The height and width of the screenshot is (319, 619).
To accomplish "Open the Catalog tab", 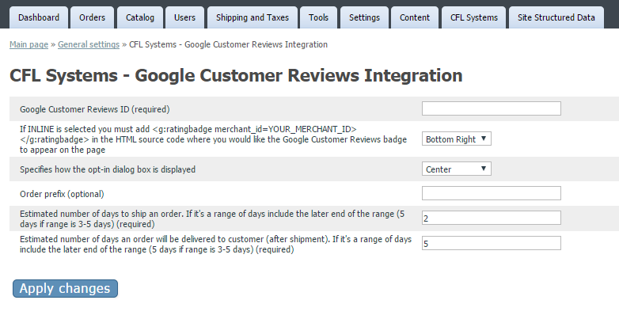I will point(140,17).
